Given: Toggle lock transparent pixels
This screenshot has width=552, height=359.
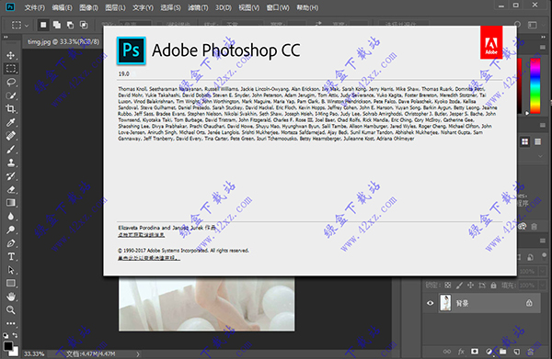Looking at the screenshot, I should [x=447, y=286].
